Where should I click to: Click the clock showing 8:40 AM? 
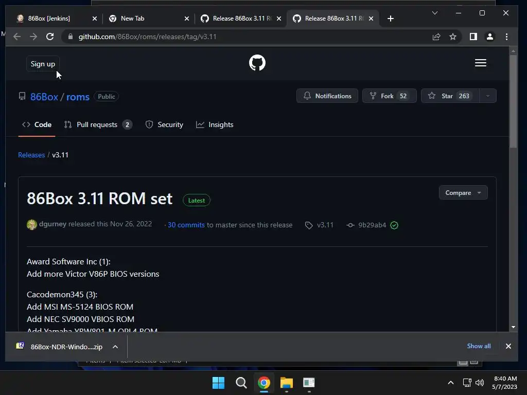(505, 379)
